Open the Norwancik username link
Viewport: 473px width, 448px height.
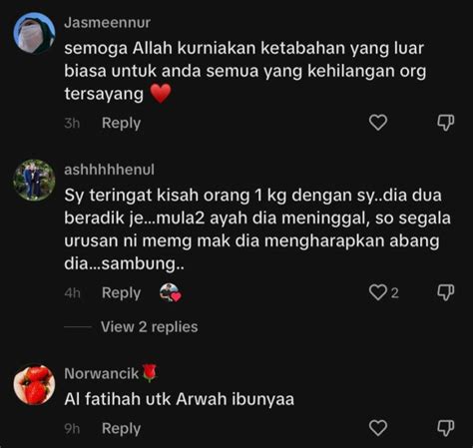[x=102, y=373]
